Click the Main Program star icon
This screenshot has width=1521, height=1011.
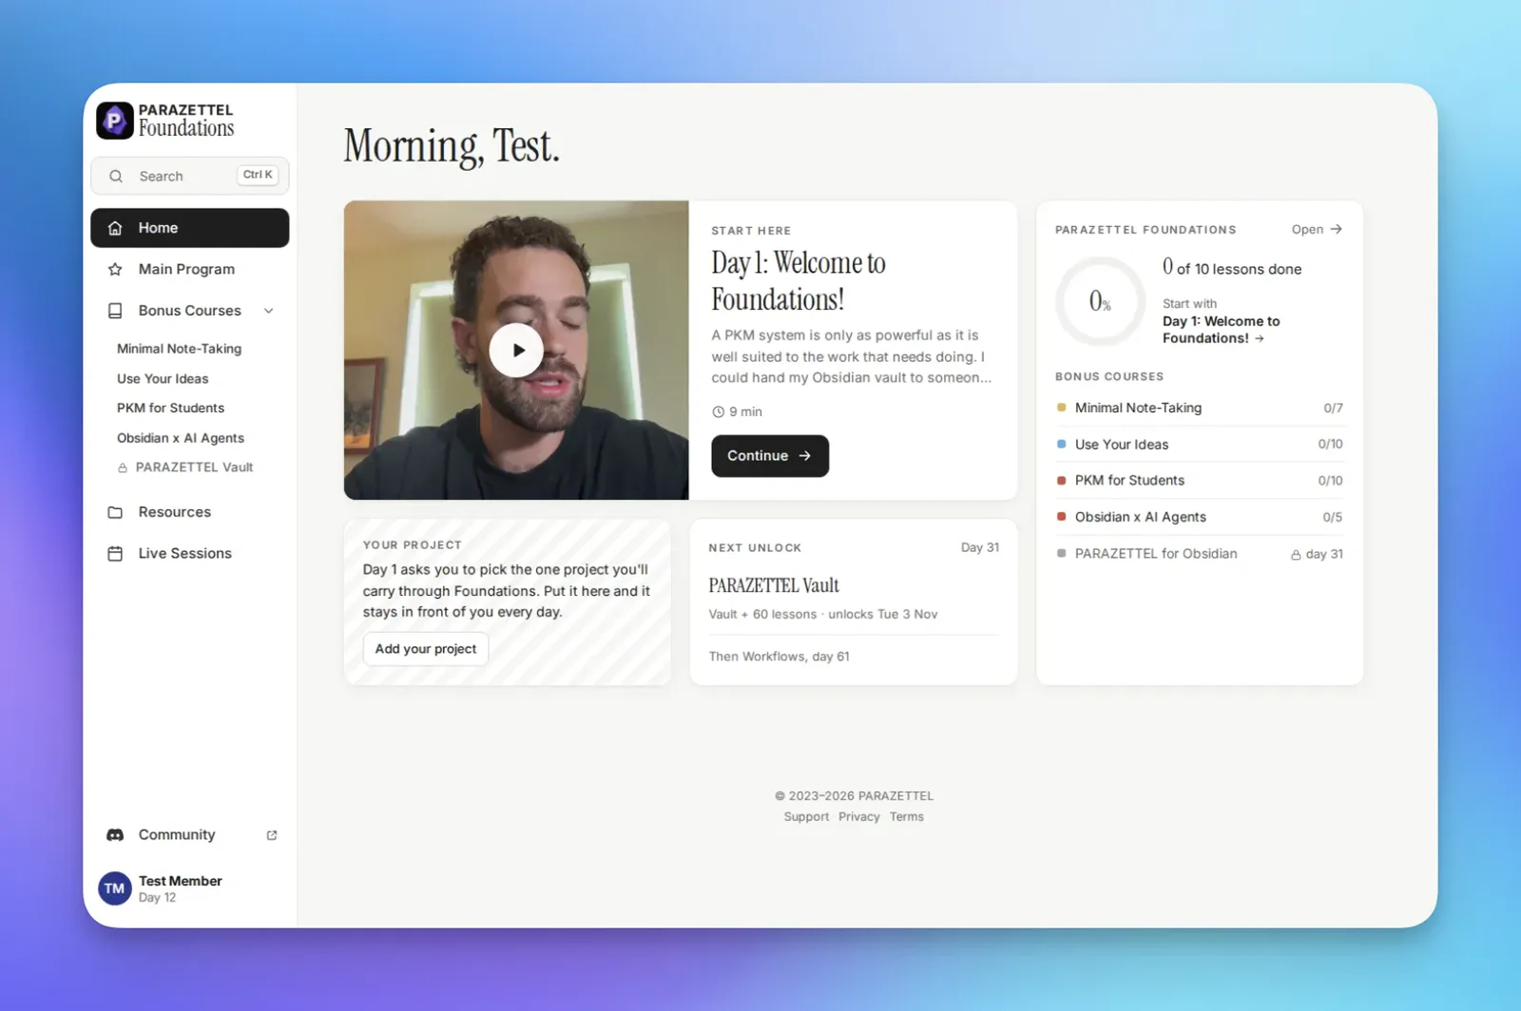pyautogui.click(x=115, y=269)
